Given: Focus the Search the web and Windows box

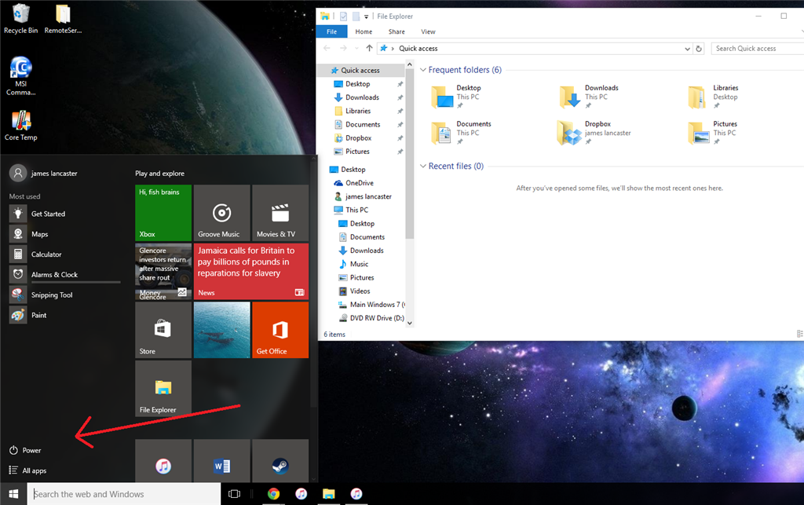Looking at the screenshot, I should pos(123,494).
